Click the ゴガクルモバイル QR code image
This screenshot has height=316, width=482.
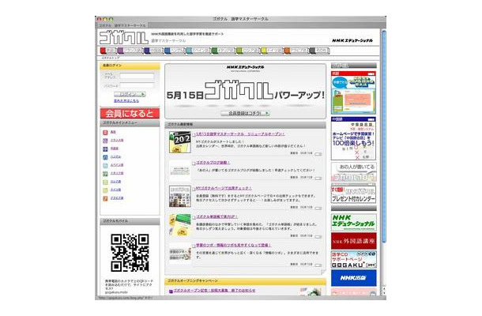coord(130,253)
